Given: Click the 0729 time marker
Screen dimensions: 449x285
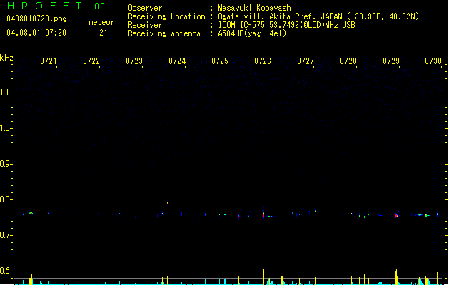Looking at the screenshot, I should [391, 61].
